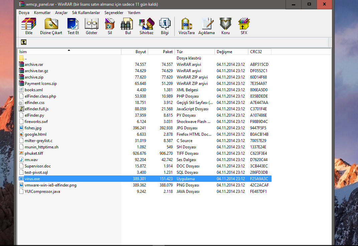
Task: Click the toolbar grip at path bar end
Action: pos(330,42)
